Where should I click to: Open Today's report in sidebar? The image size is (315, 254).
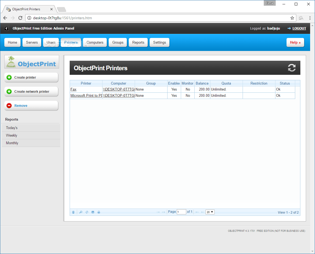31,128
